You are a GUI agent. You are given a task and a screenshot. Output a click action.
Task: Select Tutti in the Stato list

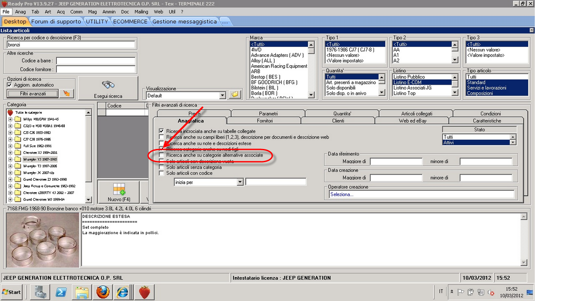pyautogui.click(x=476, y=137)
